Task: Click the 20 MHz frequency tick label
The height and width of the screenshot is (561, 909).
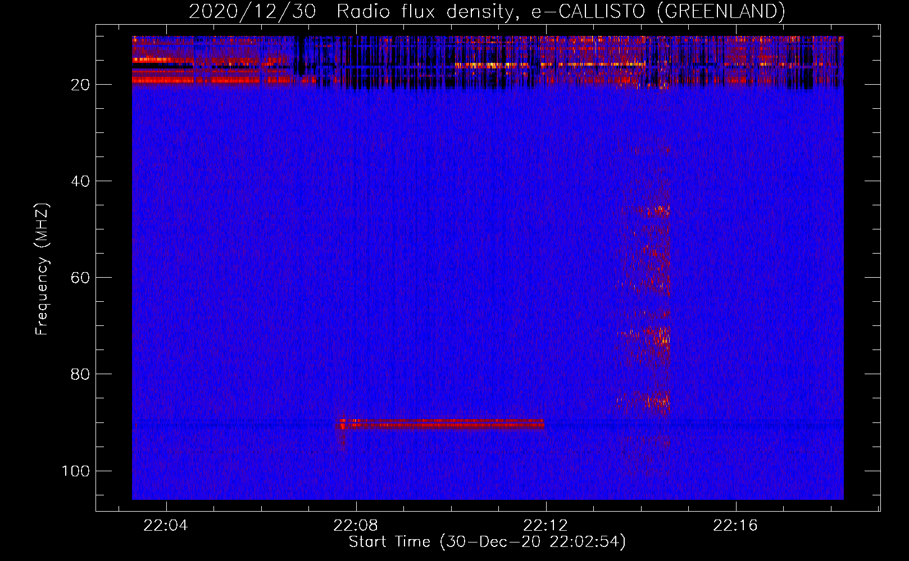Action: pyautogui.click(x=80, y=85)
